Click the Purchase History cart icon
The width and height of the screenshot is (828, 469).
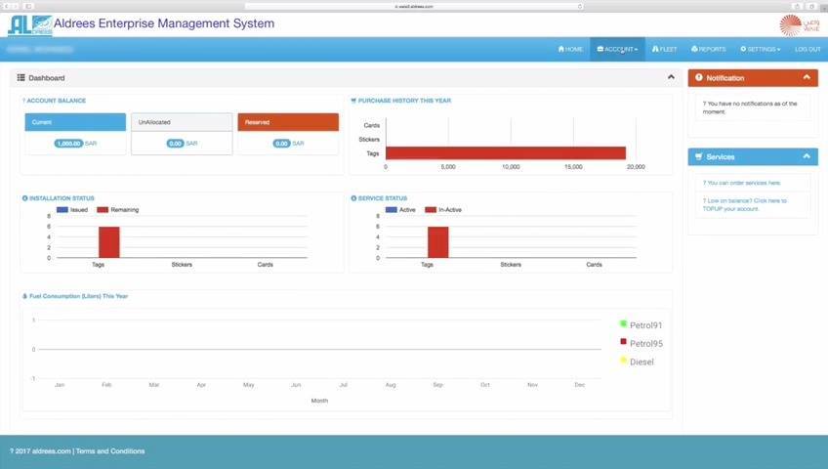pos(353,101)
